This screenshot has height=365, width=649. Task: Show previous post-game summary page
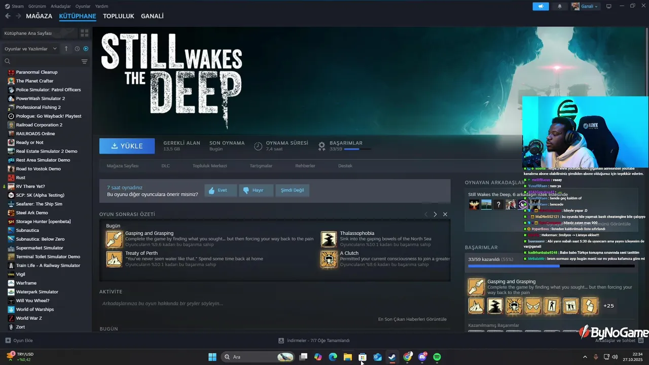pos(426,214)
